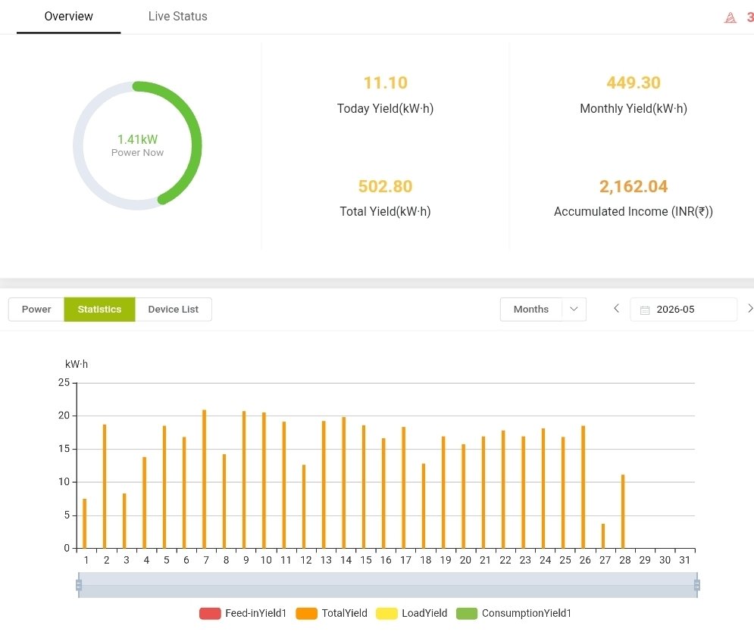Click the chart bar for day 14
The width and height of the screenshot is (754, 632).
click(x=344, y=483)
